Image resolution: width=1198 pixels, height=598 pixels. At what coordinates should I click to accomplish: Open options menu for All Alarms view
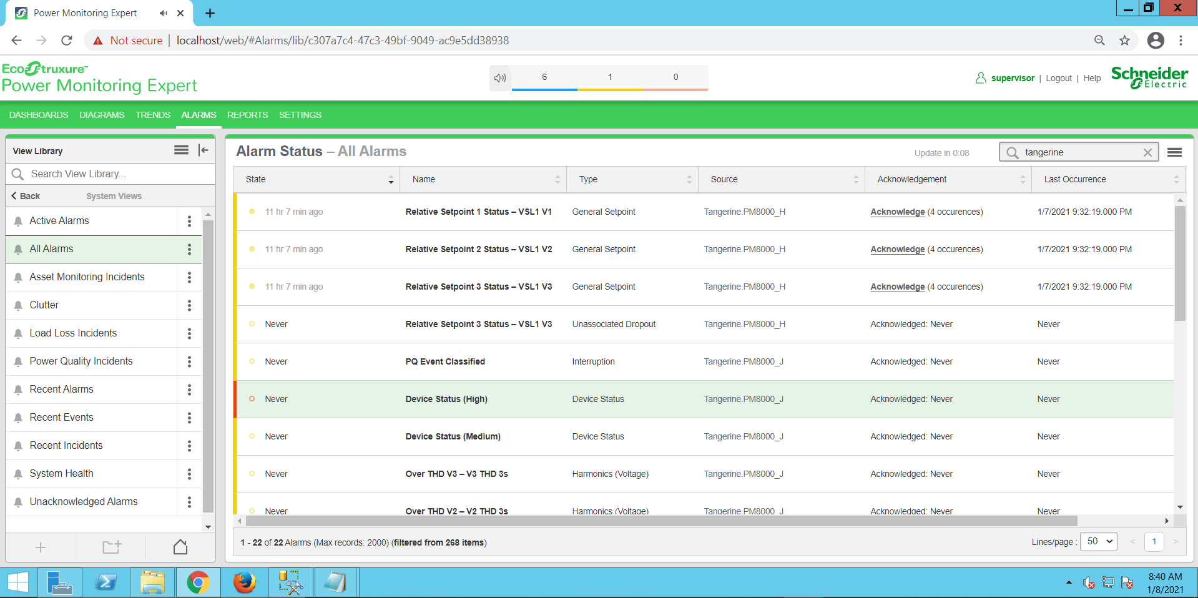(189, 249)
